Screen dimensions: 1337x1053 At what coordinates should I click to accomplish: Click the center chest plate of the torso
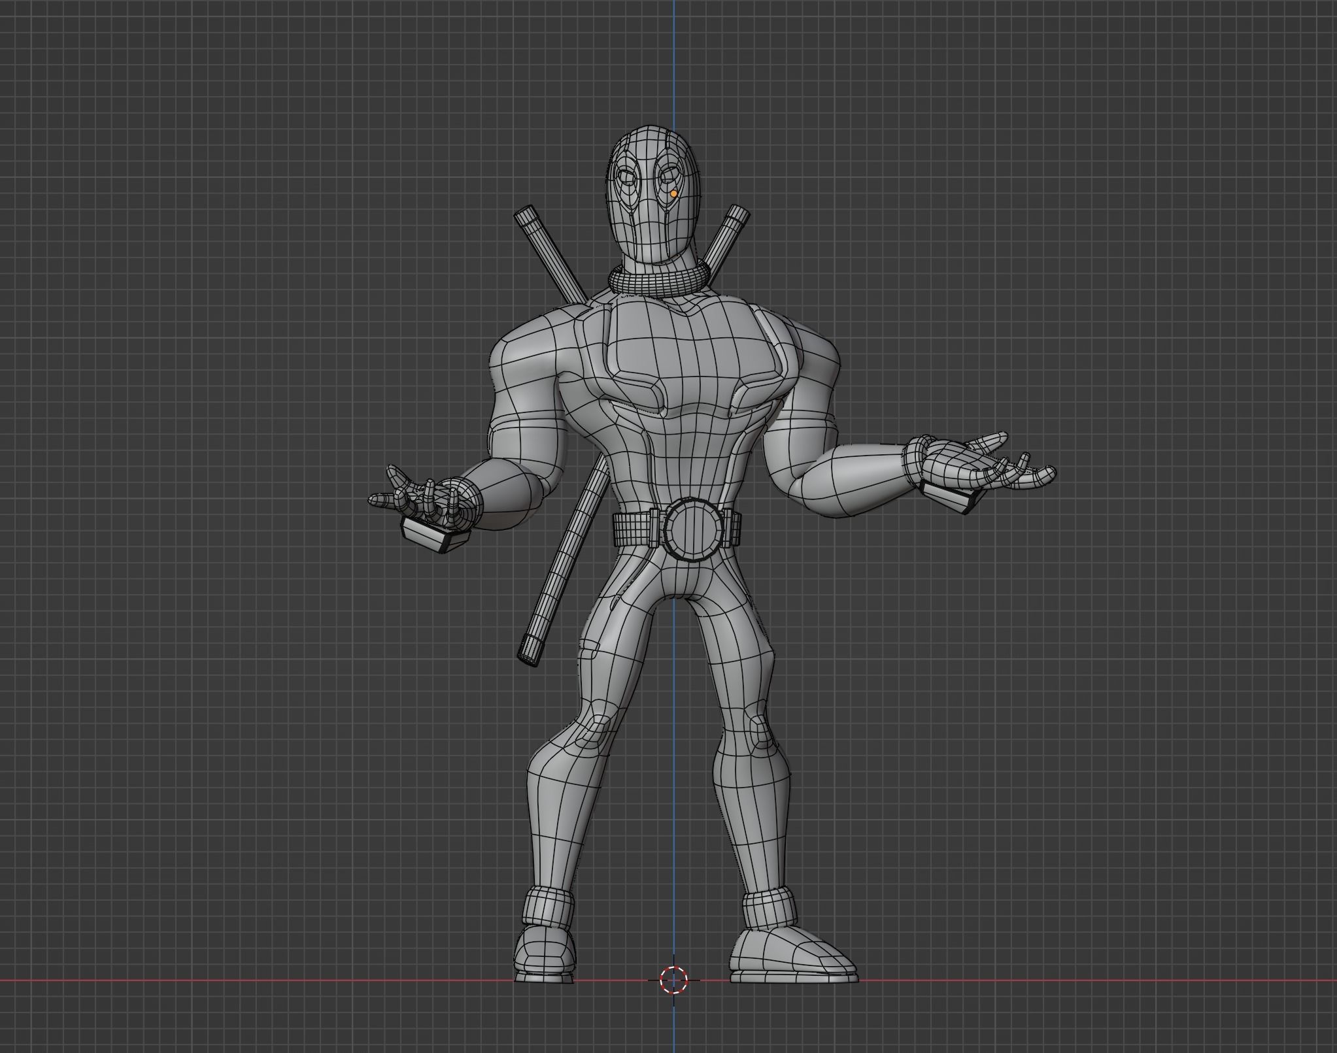pyautogui.click(x=693, y=356)
